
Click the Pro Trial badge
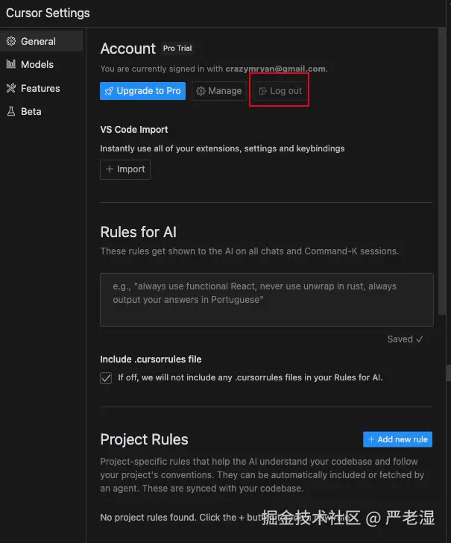click(x=178, y=48)
